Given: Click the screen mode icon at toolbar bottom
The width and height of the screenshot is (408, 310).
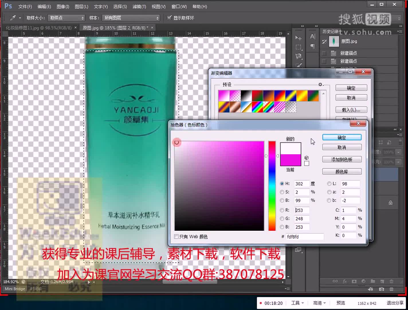Looking at the screenshot, I should click(x=298, y=250).
